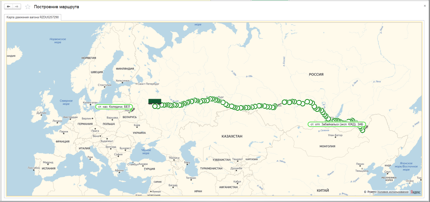Click the Ташкент city label
Viewport: 430px width, 202px height.
pos(237,159)
